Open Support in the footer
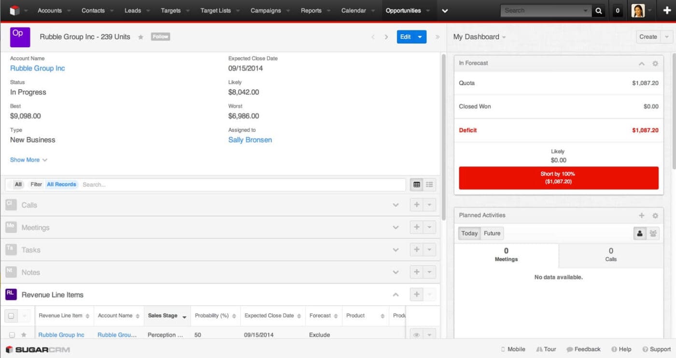676x358 pixels. [x=657, y=349]
